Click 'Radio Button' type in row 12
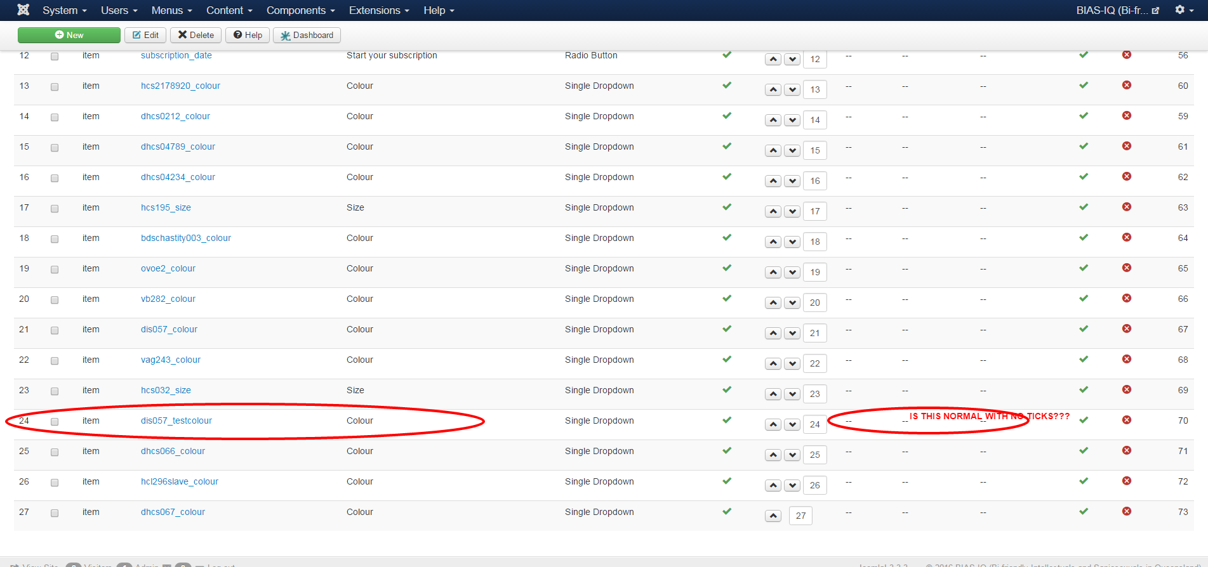This screenshot has width=1208, height=567. 591,55
